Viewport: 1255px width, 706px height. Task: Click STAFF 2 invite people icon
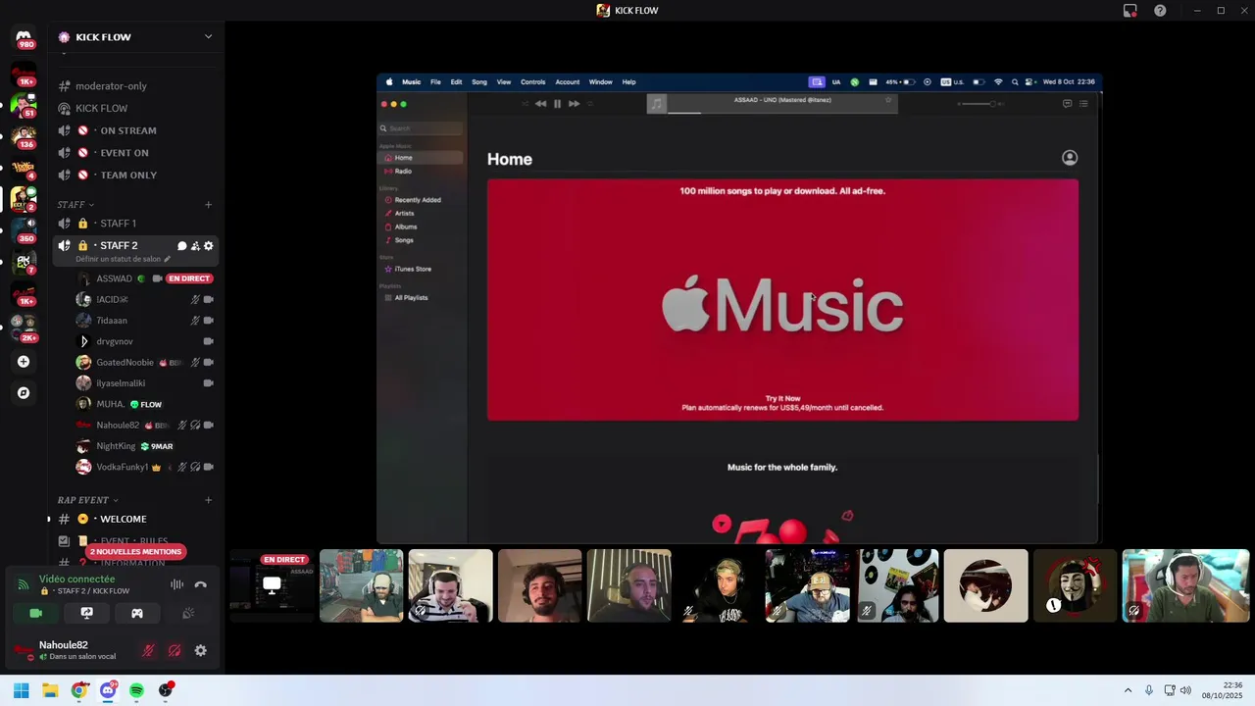point(195,246)
